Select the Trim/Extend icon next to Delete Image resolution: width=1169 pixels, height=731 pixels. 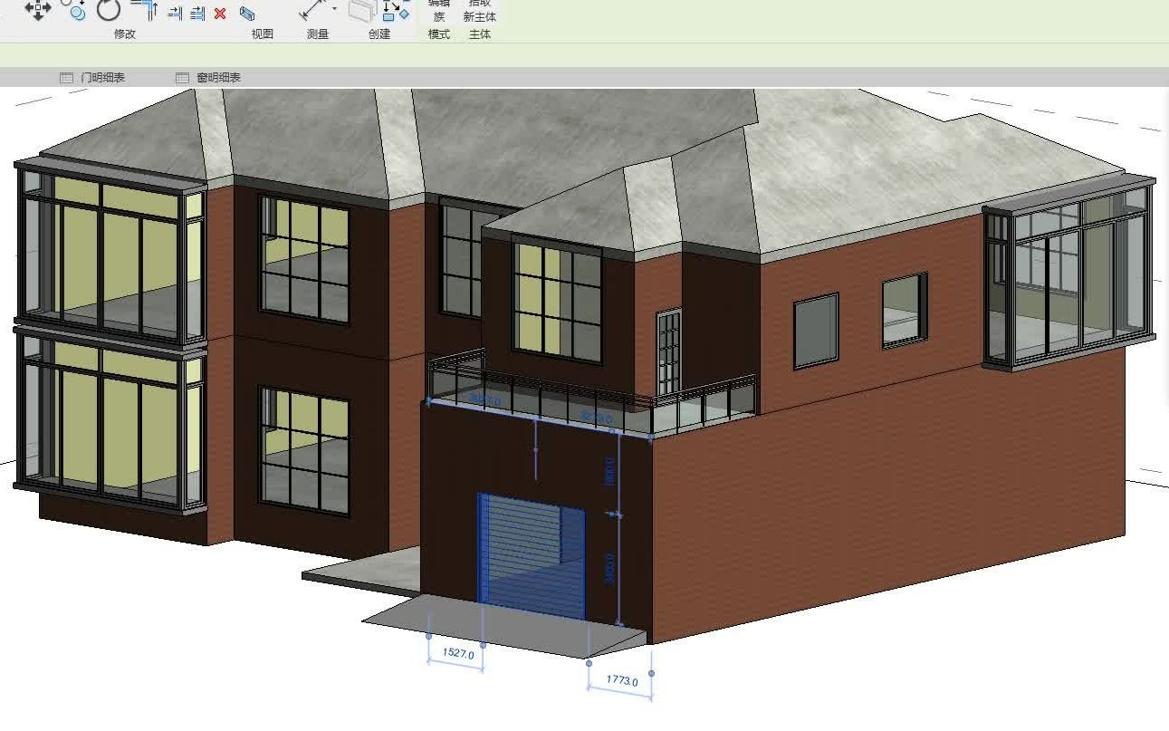click(196, 14)
